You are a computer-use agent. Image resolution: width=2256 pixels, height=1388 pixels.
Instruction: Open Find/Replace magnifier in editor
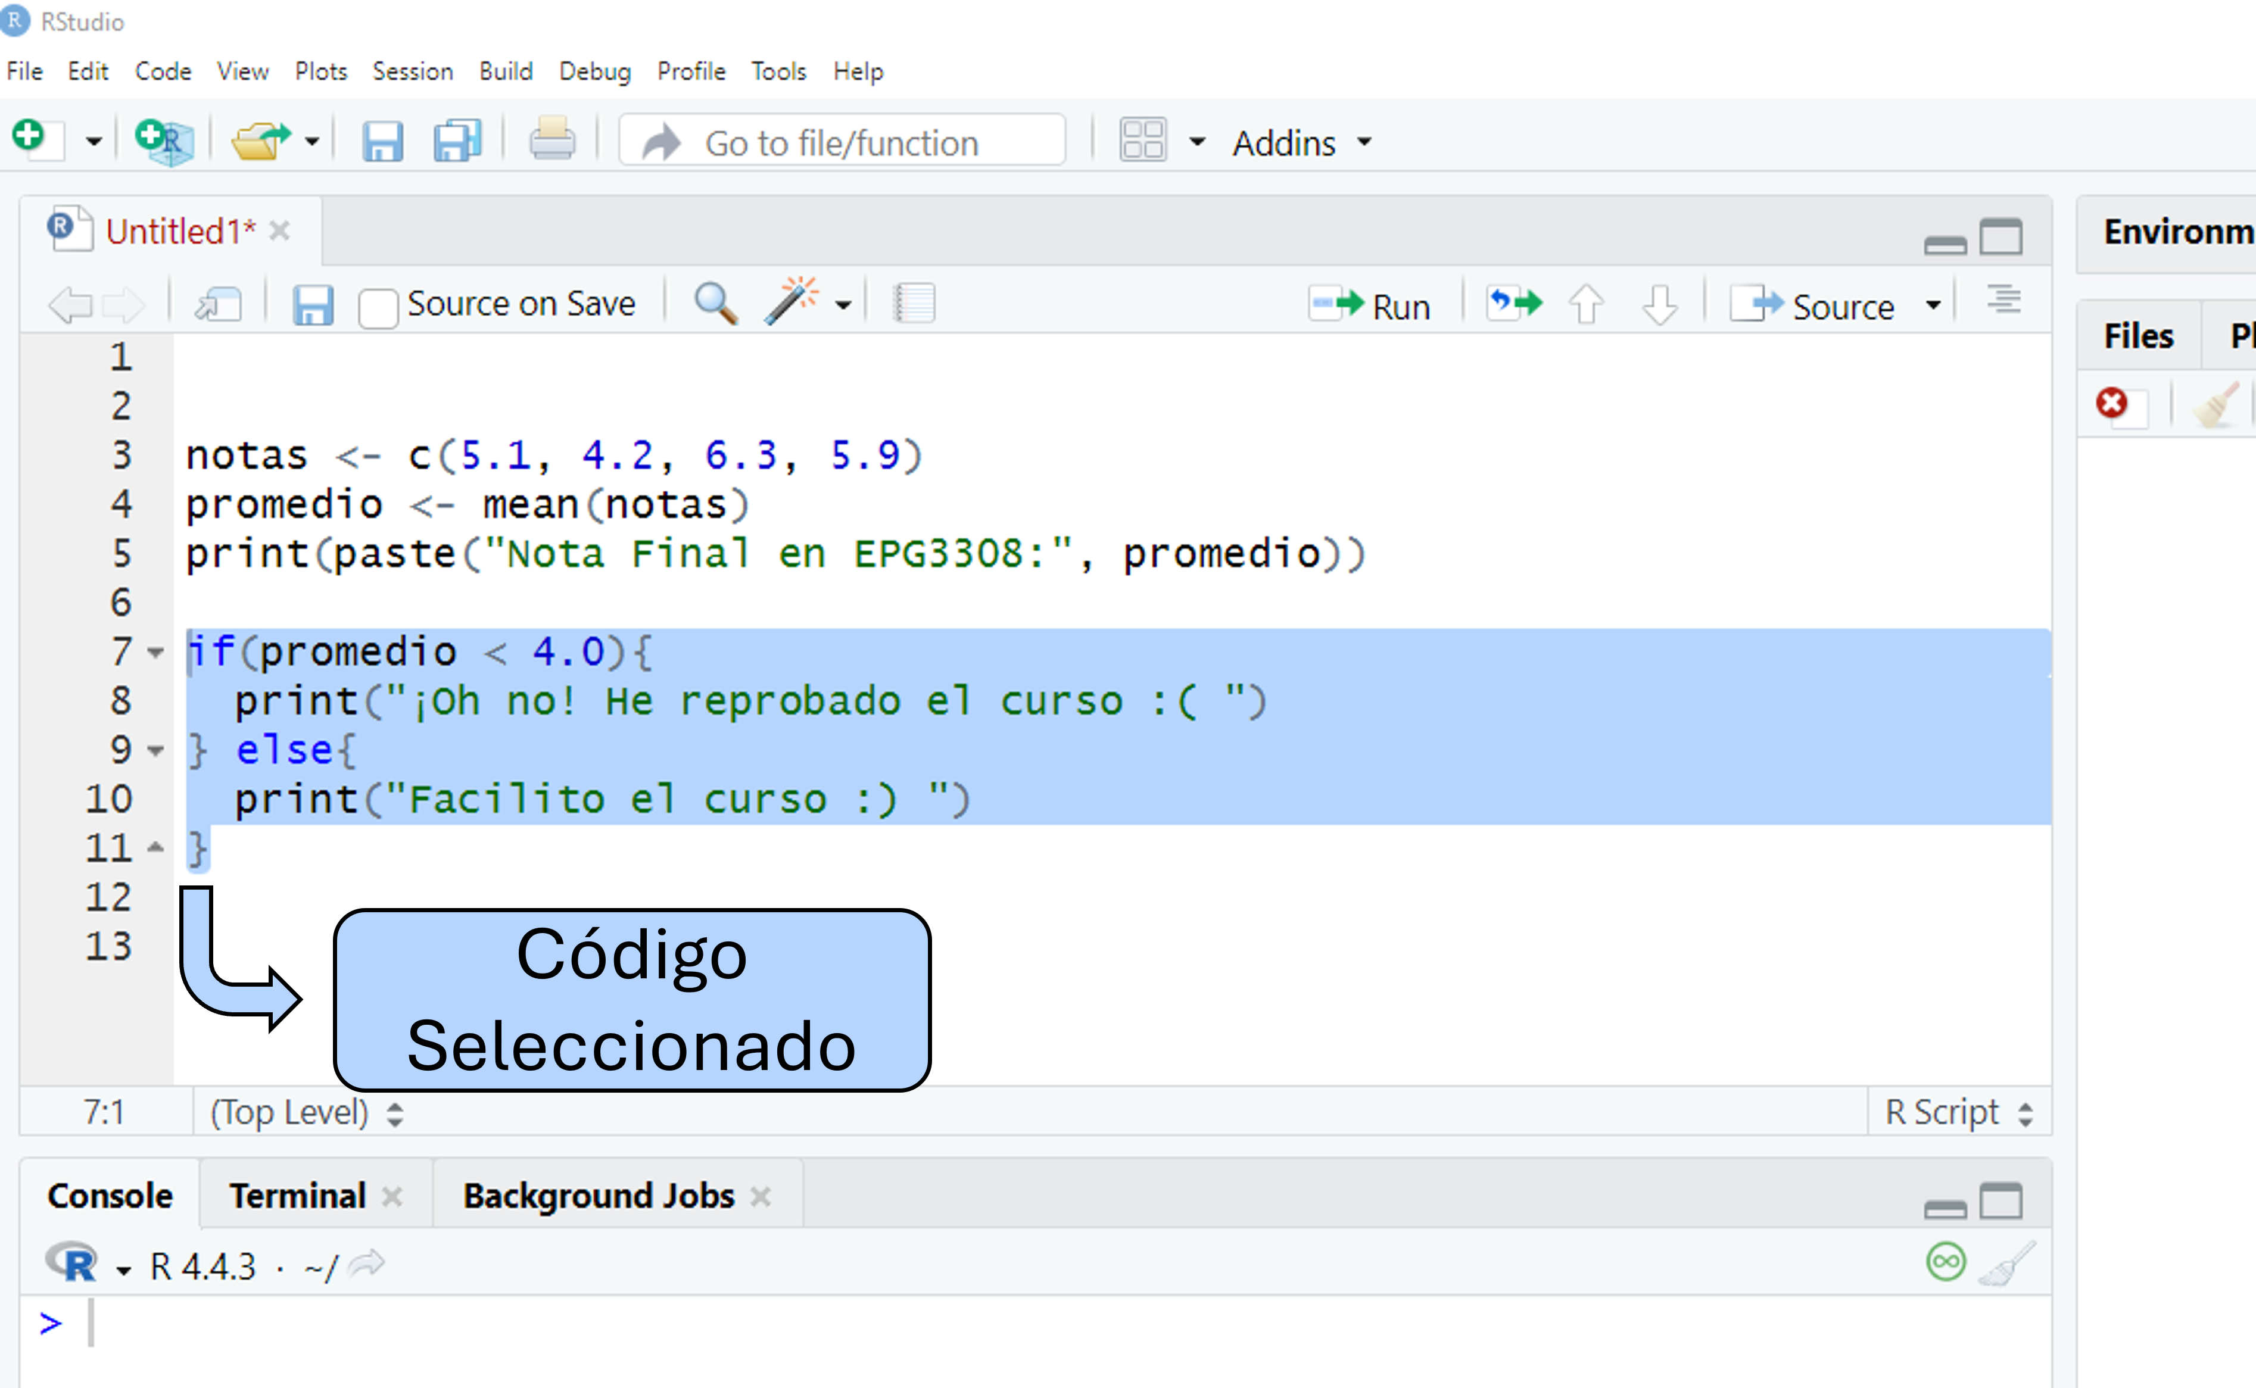714,304
